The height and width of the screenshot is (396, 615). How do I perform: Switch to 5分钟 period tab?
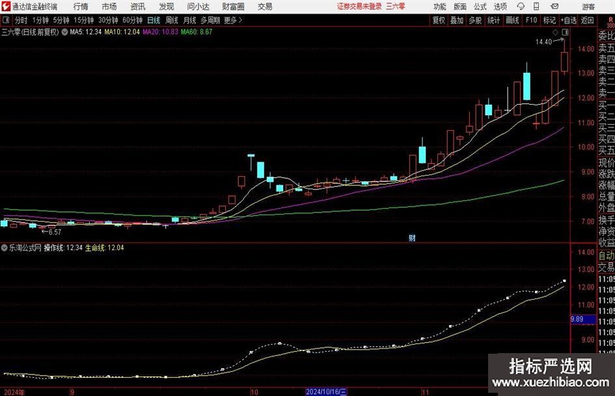coord(61,20)
